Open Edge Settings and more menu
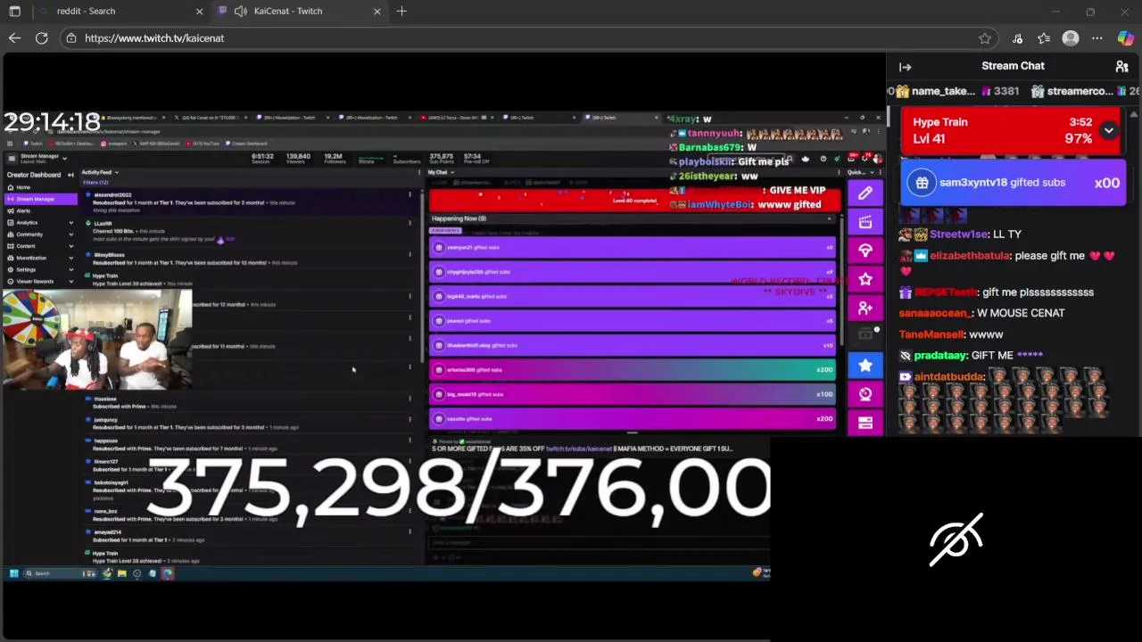The width and height of the screenshot is (1142, 642). click(x=1097, y=38)
